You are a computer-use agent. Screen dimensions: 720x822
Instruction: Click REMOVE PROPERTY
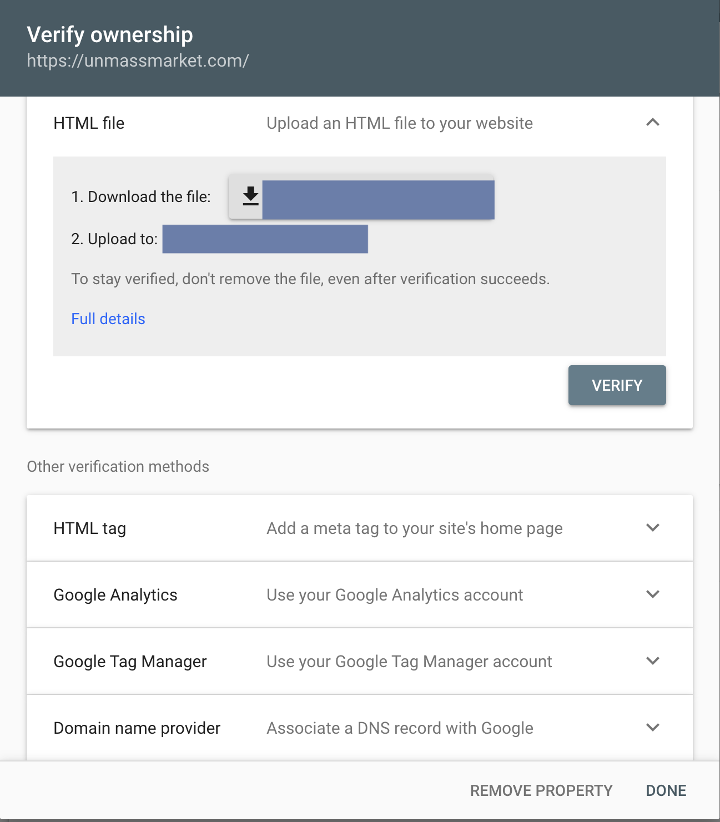tap(541, 790)
